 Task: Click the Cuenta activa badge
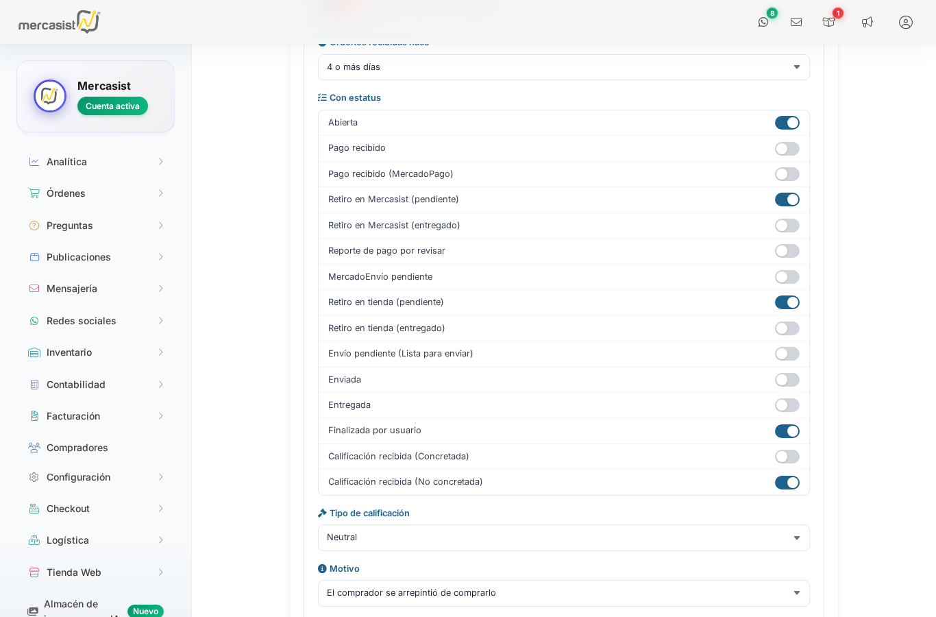(112, 106)
